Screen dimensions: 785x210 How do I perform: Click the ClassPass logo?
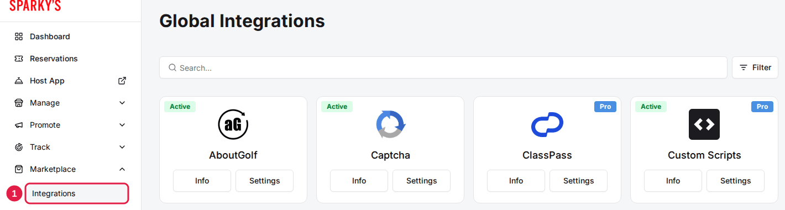(x=547, y=124)
